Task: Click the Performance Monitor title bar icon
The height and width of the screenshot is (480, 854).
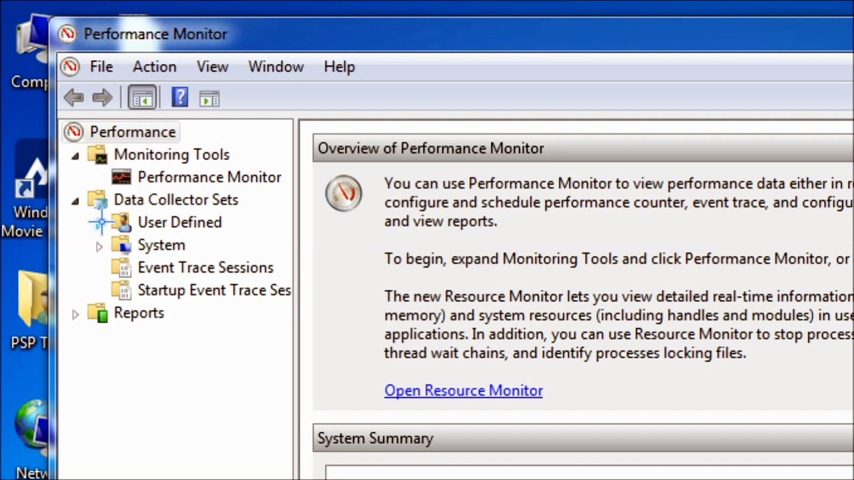Action: (67, 34)
